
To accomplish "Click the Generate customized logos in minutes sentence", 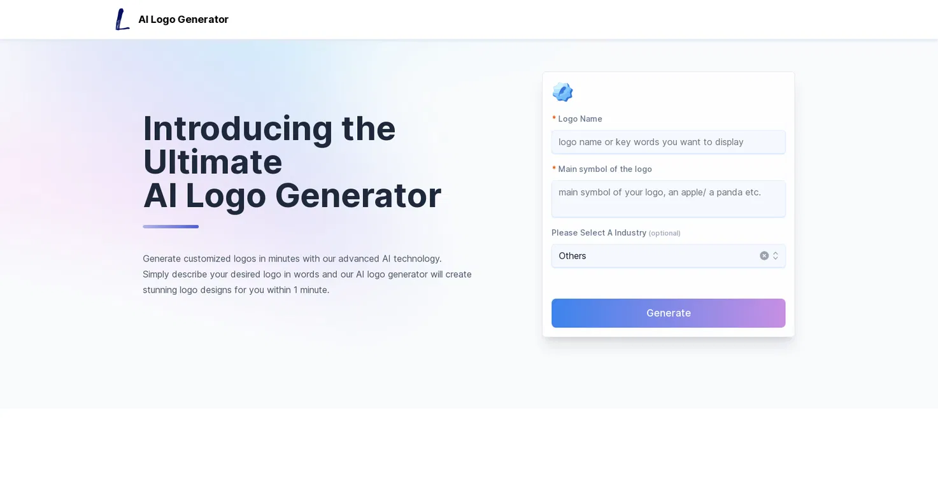I will pyautogui.click(x=292, y=259).
